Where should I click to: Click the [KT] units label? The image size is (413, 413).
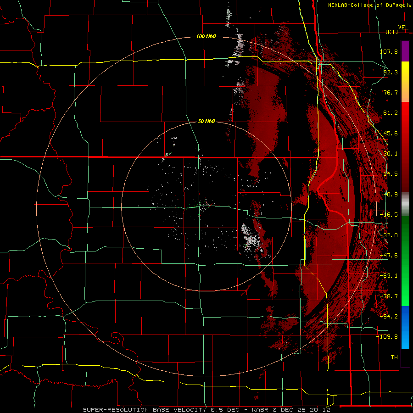pyautogui.click(x=392, y=32)
